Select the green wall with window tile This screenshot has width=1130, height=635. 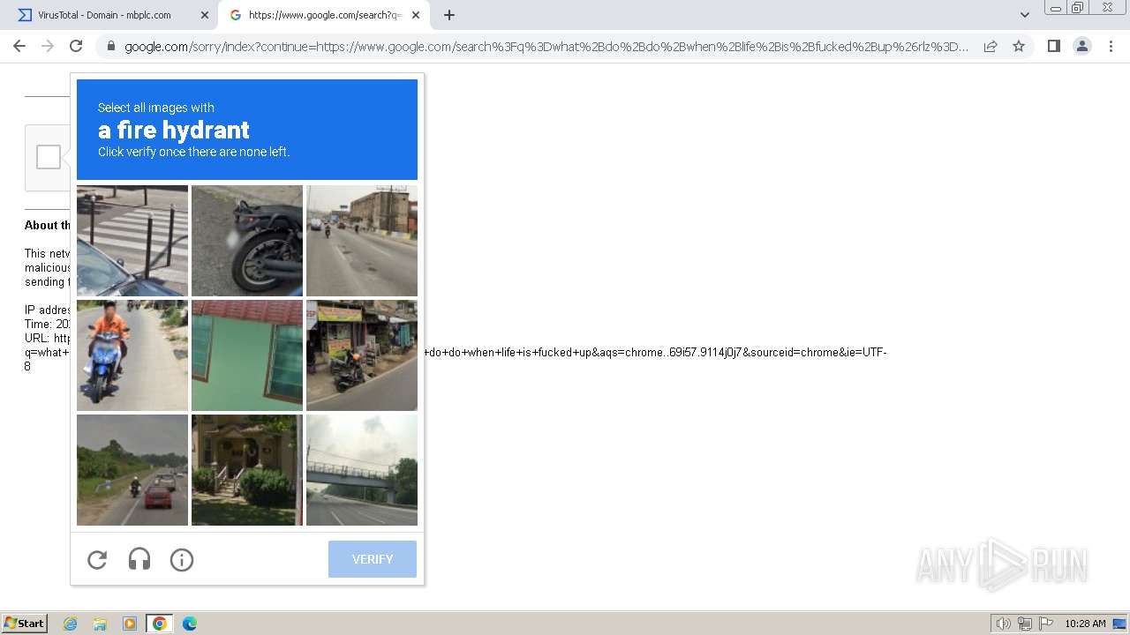pos(247,355)
